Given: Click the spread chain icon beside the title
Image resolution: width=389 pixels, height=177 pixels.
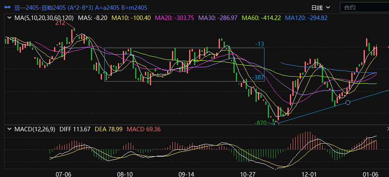Looking at the screenshot, I should pos(7,8).
